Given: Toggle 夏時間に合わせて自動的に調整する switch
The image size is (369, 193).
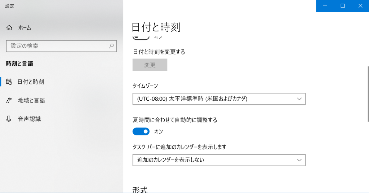Looking at the screenshot, I should pyautogui.click(x=141, y=132).
